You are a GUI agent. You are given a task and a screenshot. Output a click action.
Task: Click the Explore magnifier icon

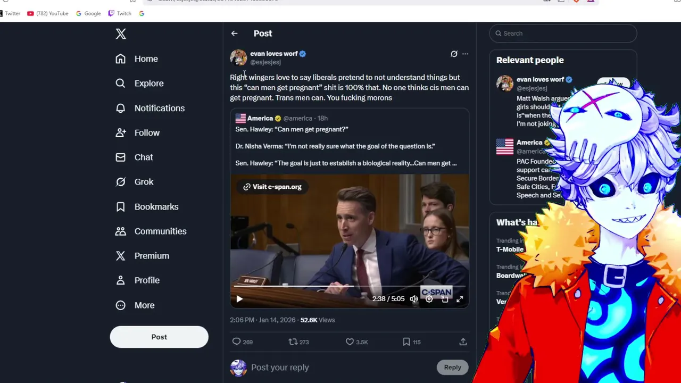tap(121, 83)
